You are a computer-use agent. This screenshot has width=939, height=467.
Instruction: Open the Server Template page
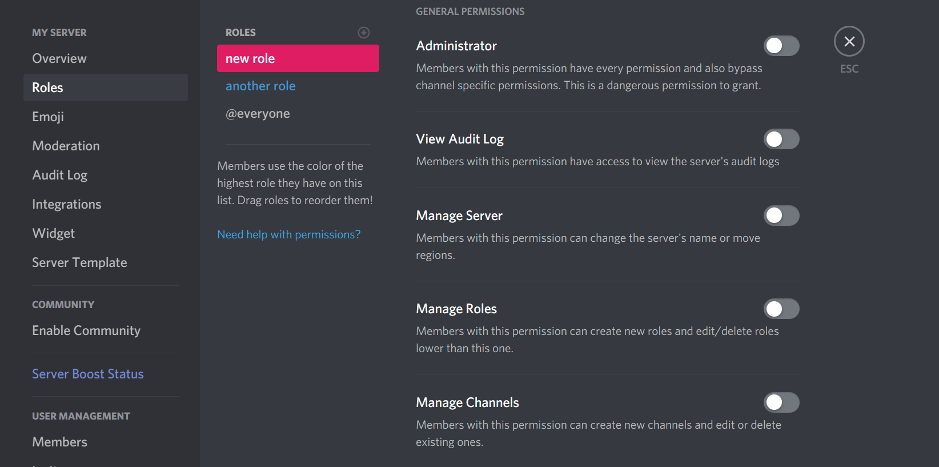coord(79,262)
